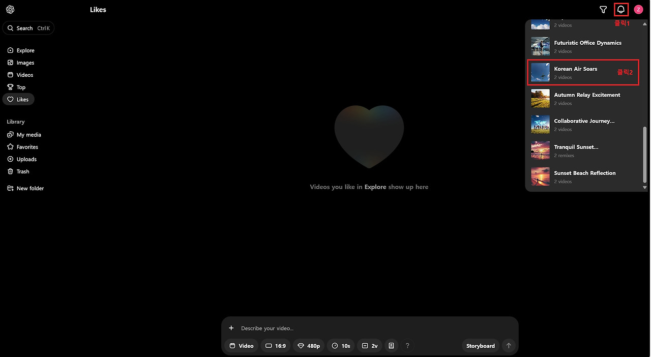
Task: Click the Trash can icon
Action: pos(10,171)
